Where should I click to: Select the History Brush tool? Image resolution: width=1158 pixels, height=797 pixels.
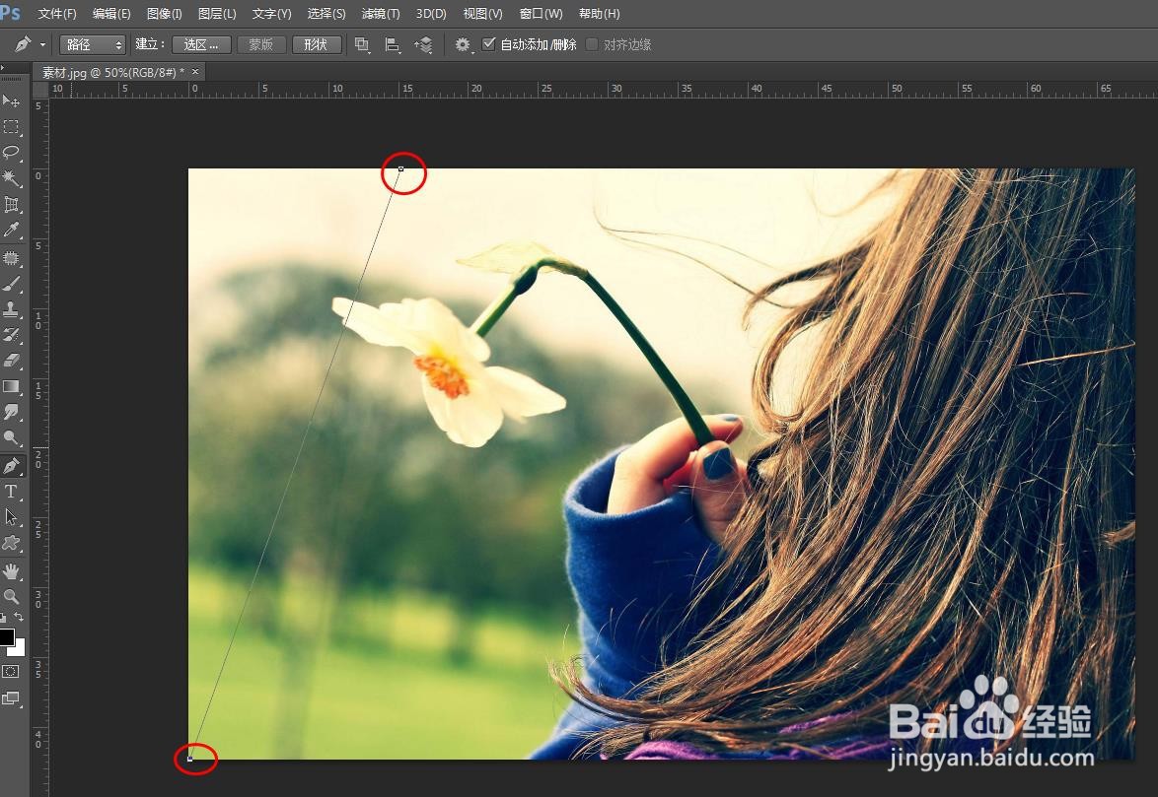pyautogui.click(x=11, y=335)
